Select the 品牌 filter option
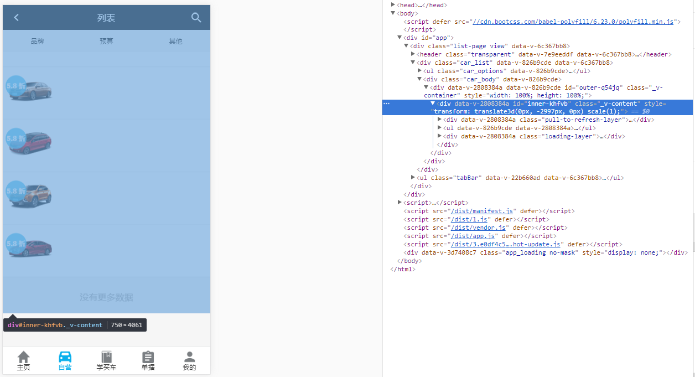Viewport: 695px width, 377px height. pyautogui.click(x=37, y=41)
